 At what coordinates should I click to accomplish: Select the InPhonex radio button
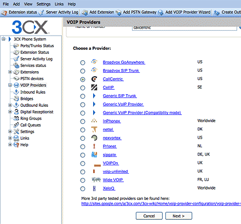coord(83,122)
